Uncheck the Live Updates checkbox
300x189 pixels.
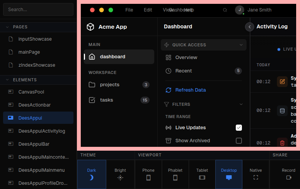(239, 128)
